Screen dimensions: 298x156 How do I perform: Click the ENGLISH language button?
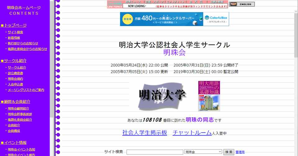tap(242, 4)
